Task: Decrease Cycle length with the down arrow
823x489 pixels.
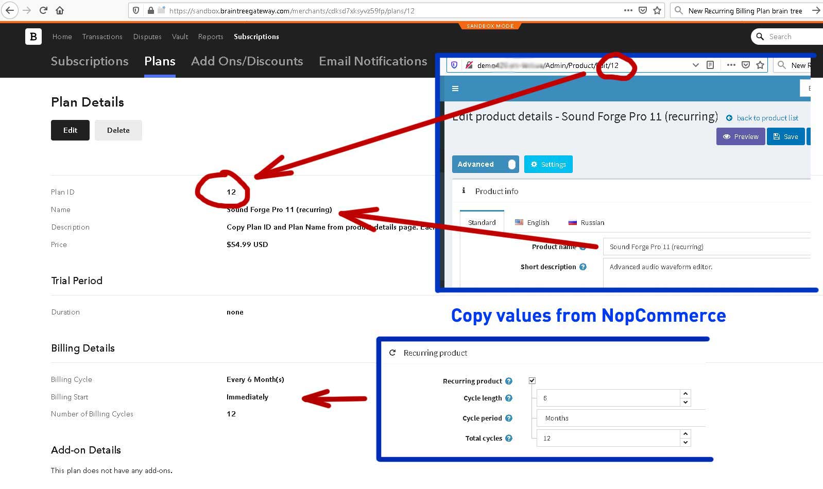Action: point(685,402)
